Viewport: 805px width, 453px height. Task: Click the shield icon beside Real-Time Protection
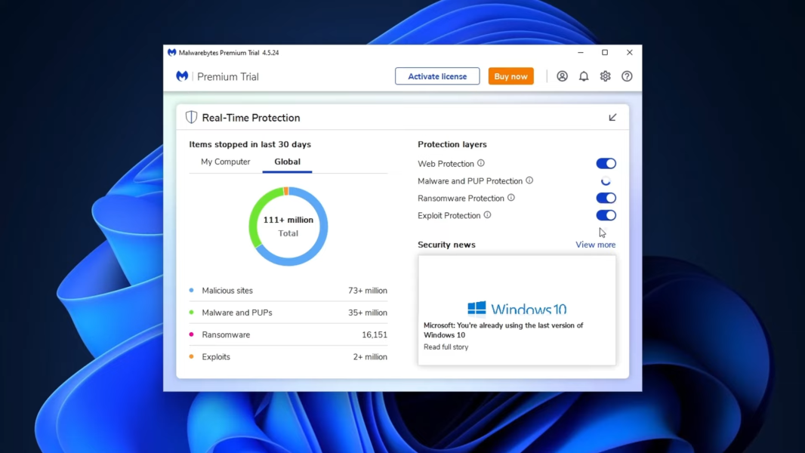pyautogui.click(x=191, y=118)
